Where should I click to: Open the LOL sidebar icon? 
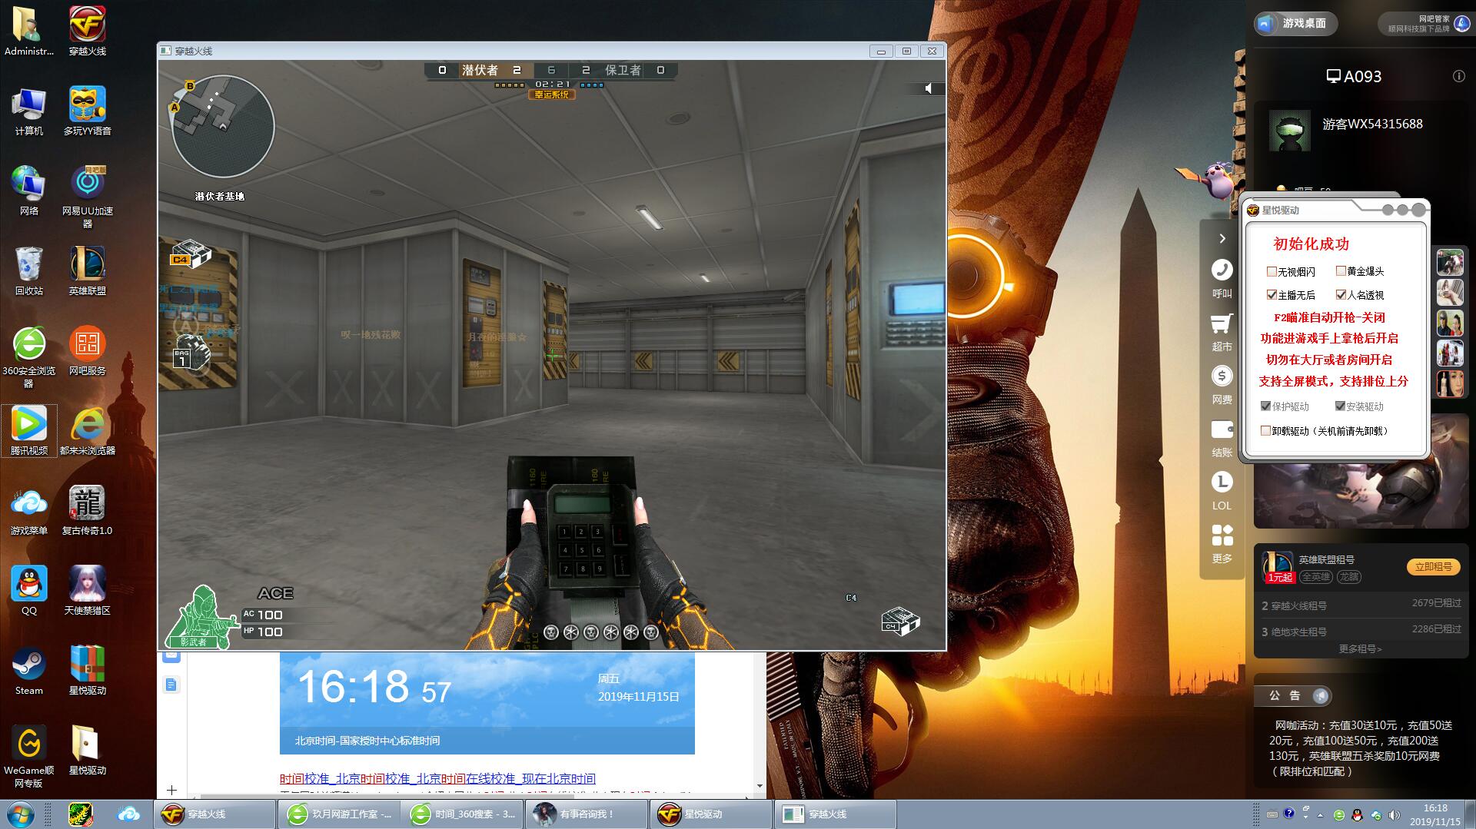click(x=1222, y=482)
